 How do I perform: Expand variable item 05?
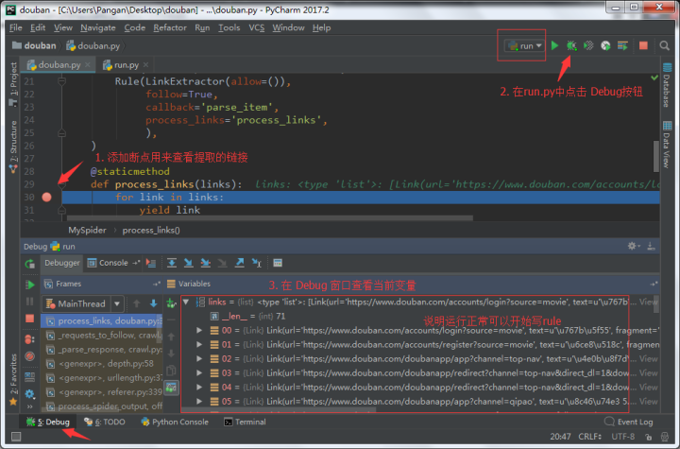(x=199, y=402)
